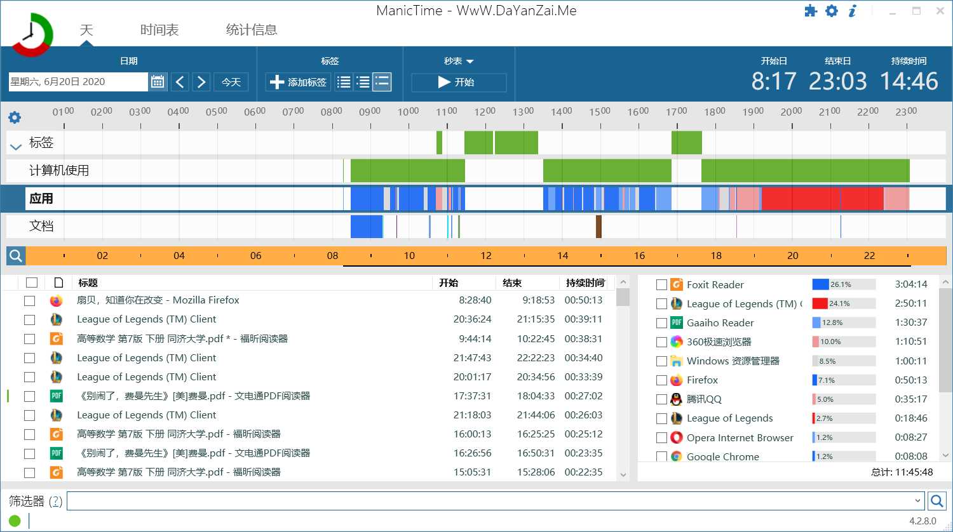Check row starting at 20:36:24
This screenshot has width=953, height=532.
(x=29, y=319)
